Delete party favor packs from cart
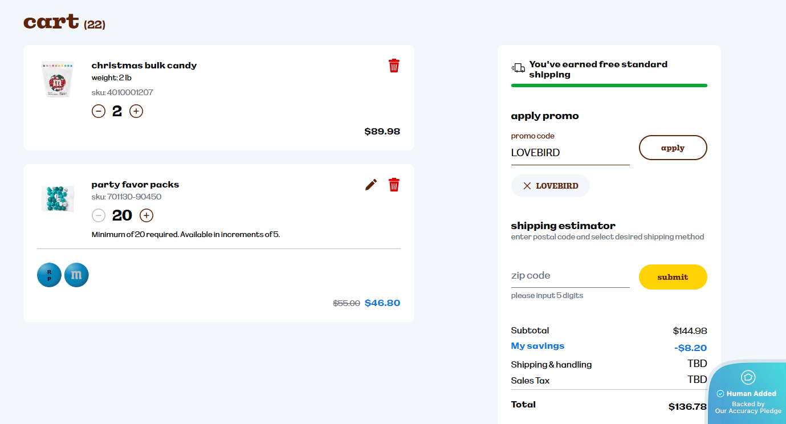 click(x=394, y=185)
